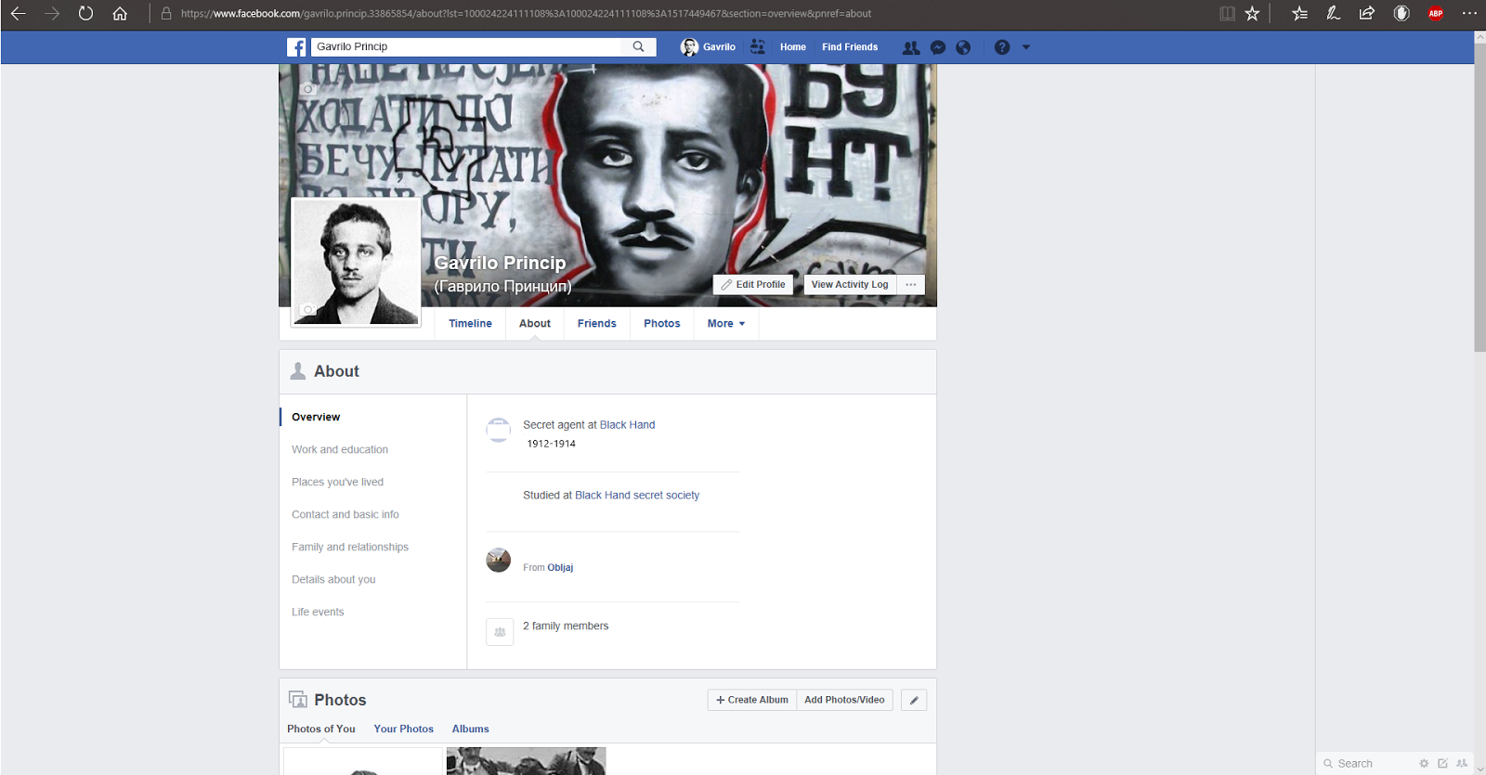Open the shield extension icon
This screenshot has height=775, width=1486.
tap(1401, 14)
